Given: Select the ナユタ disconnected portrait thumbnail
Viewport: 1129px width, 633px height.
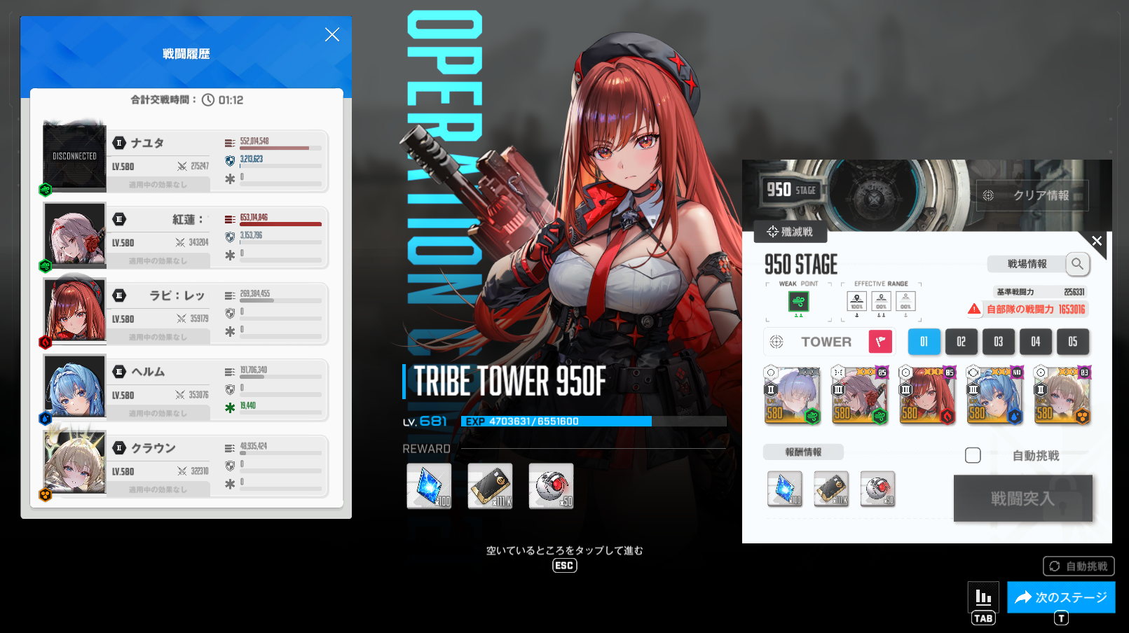Looking at the screenshot, I should click(x=74, y=158).
